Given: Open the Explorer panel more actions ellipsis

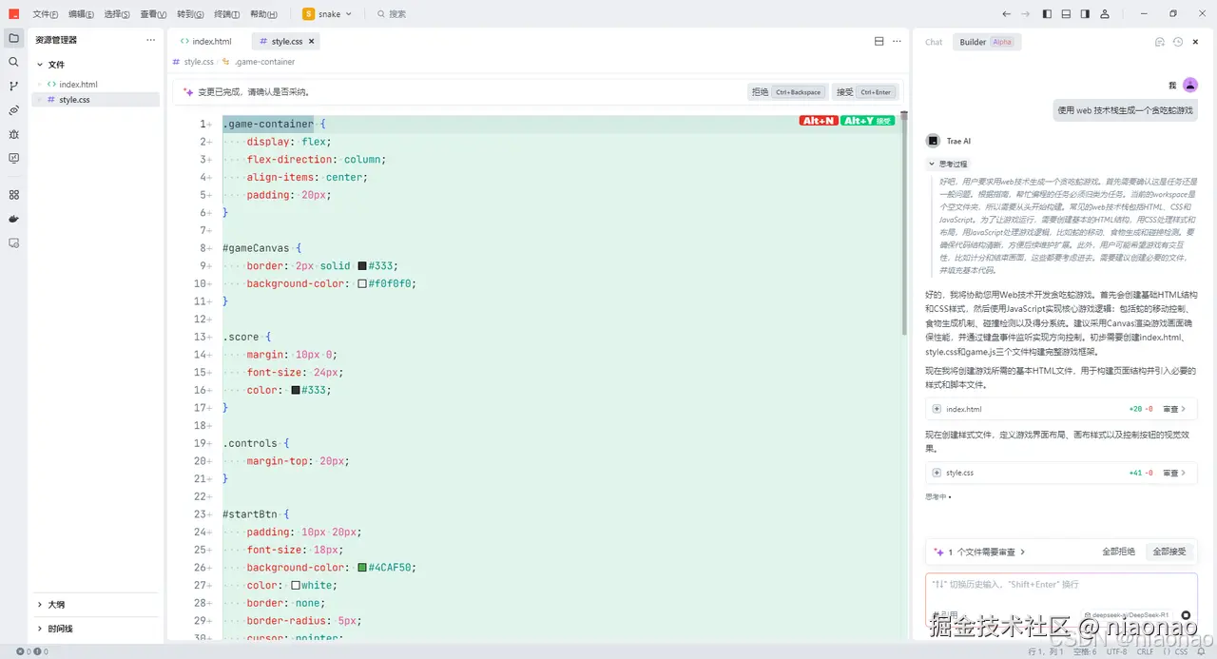Looking at the screenshot, I should click(150, 40).
